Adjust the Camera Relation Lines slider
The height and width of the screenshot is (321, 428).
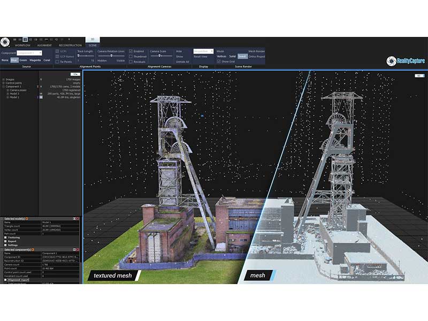coord(111,56)
